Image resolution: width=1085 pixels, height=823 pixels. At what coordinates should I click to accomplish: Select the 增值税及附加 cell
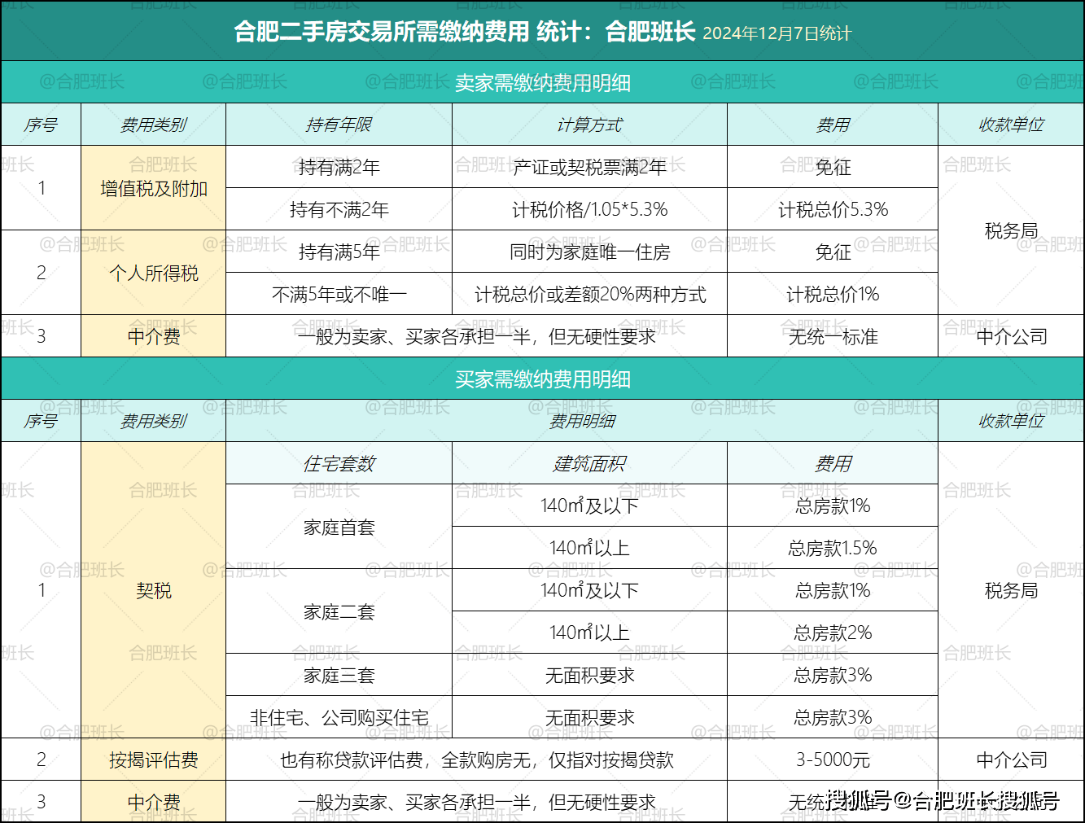pos(153,188)
